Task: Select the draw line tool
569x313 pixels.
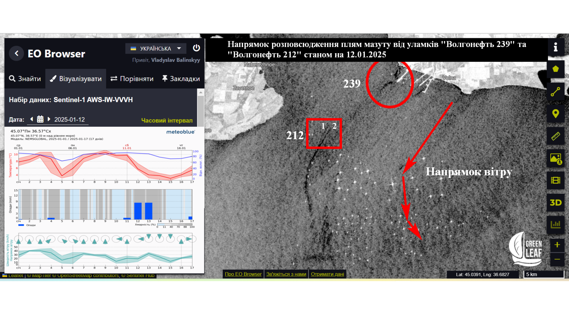Action: (x=556, y=92)
